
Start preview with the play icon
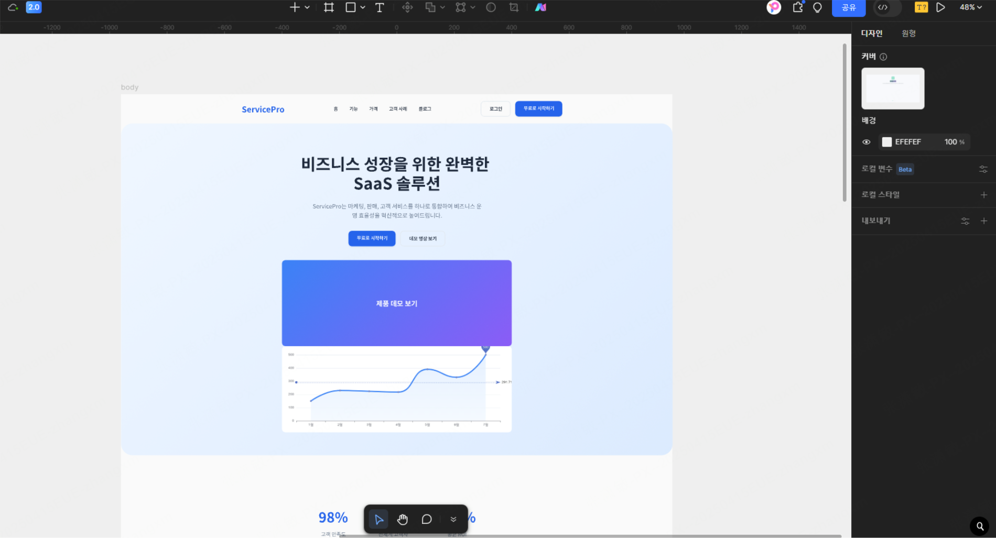[940, 7]
